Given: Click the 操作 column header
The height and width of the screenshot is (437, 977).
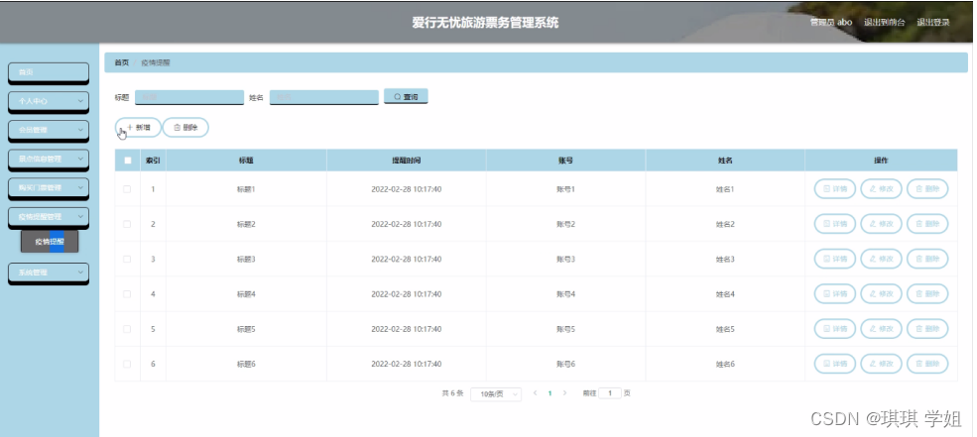Looking at the screenshot, I should point(881,160).
